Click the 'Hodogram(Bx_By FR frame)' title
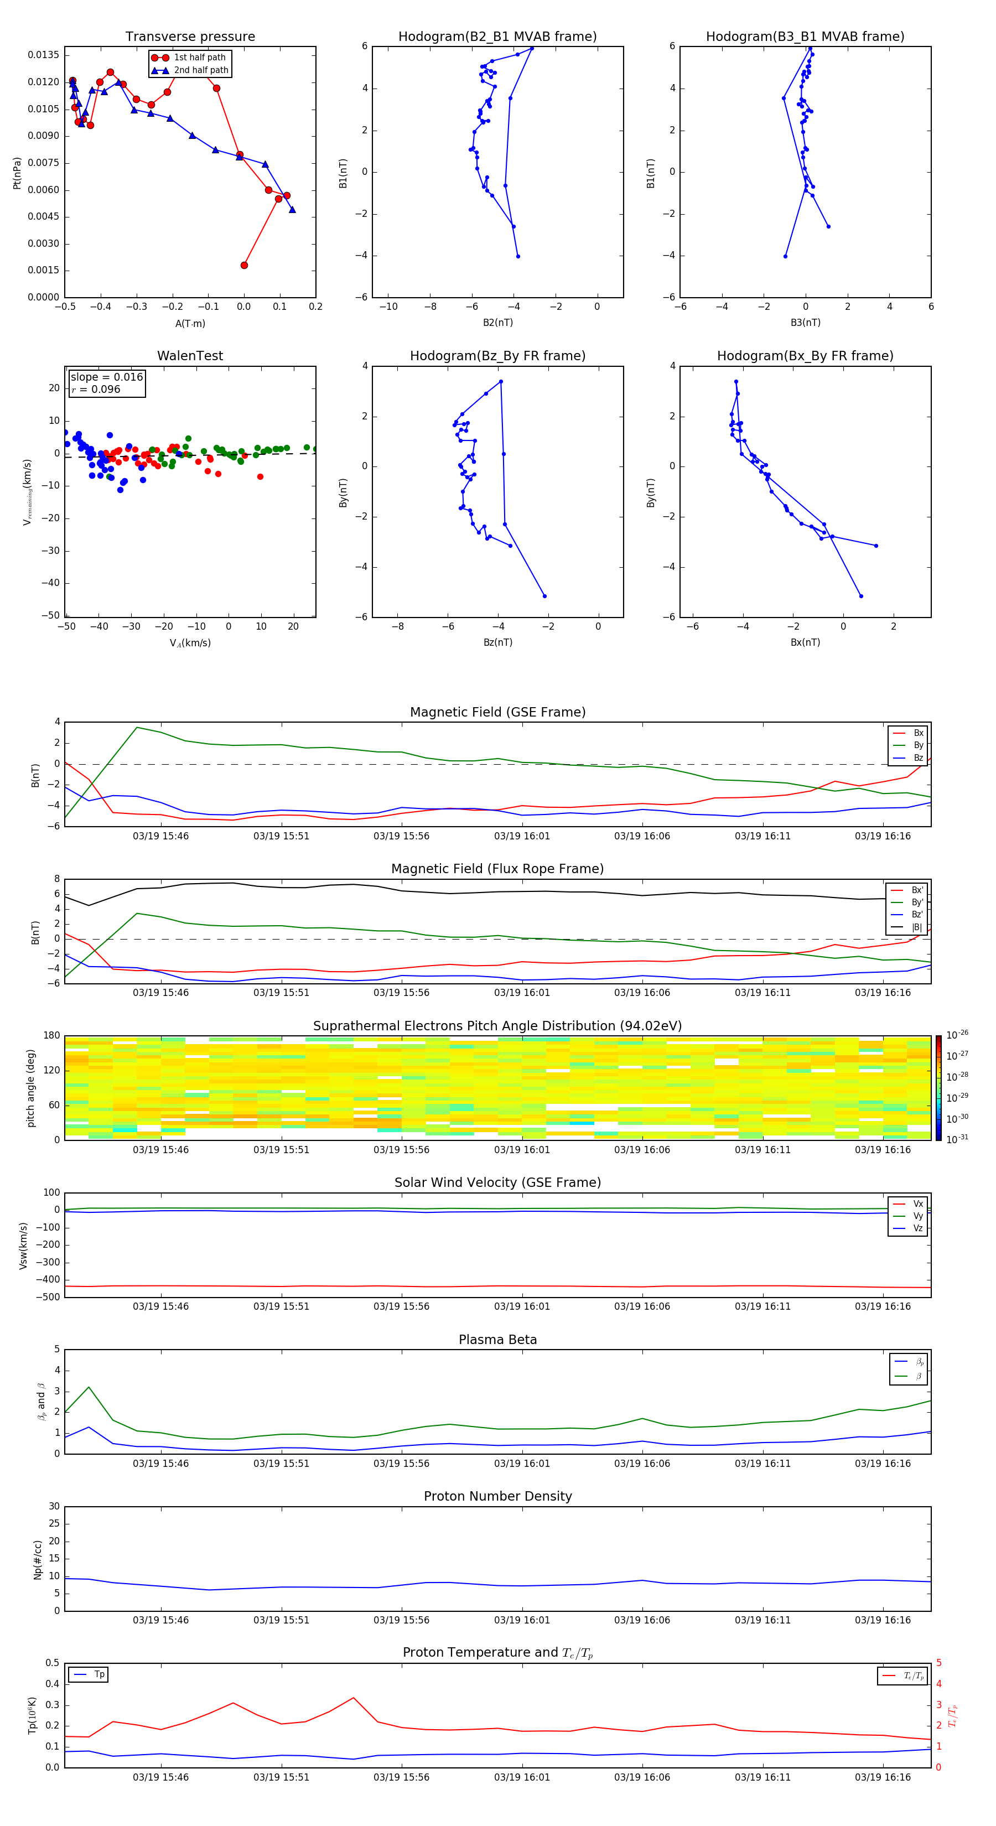Viewport: 996px width, 1826px height. [x=805, y=356]
